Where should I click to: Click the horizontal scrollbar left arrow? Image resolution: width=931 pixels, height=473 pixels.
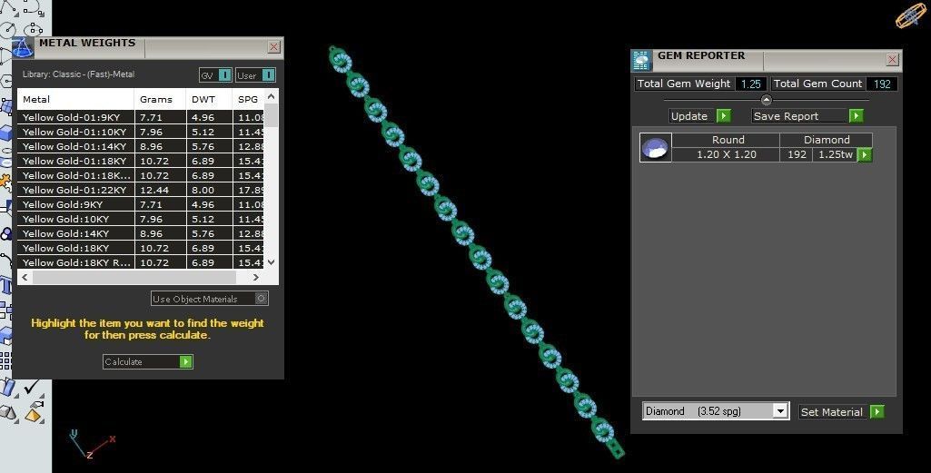(25, 277)
